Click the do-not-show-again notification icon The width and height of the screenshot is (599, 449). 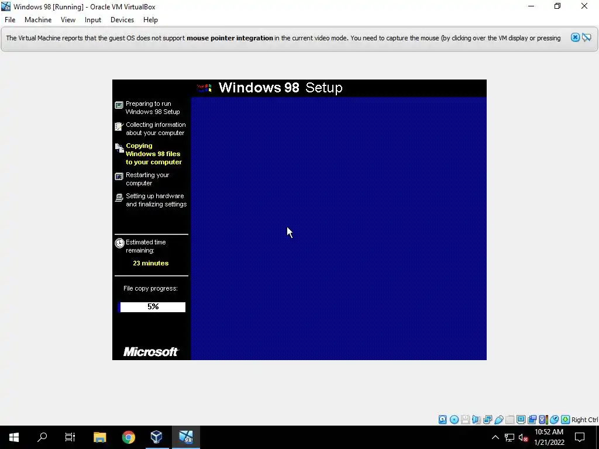587,37
